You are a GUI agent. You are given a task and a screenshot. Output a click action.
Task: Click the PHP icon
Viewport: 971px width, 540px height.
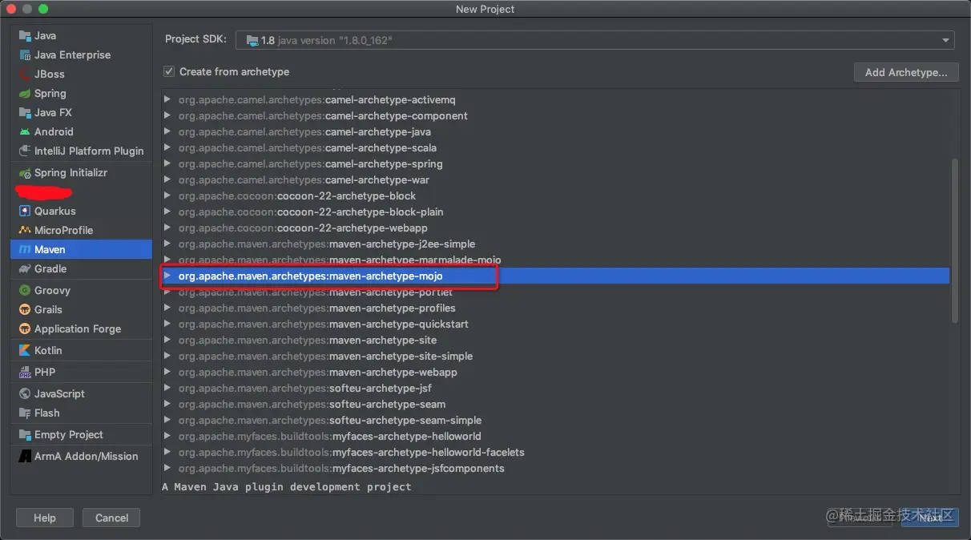25,373
